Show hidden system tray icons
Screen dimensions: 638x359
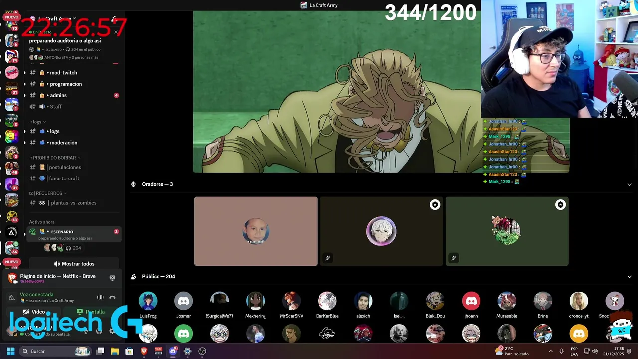click(x=551, y=351)
